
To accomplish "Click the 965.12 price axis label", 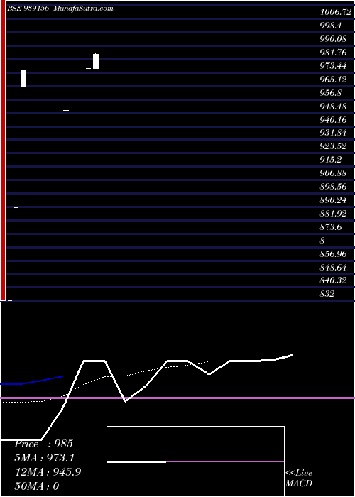I will [334, 80].
